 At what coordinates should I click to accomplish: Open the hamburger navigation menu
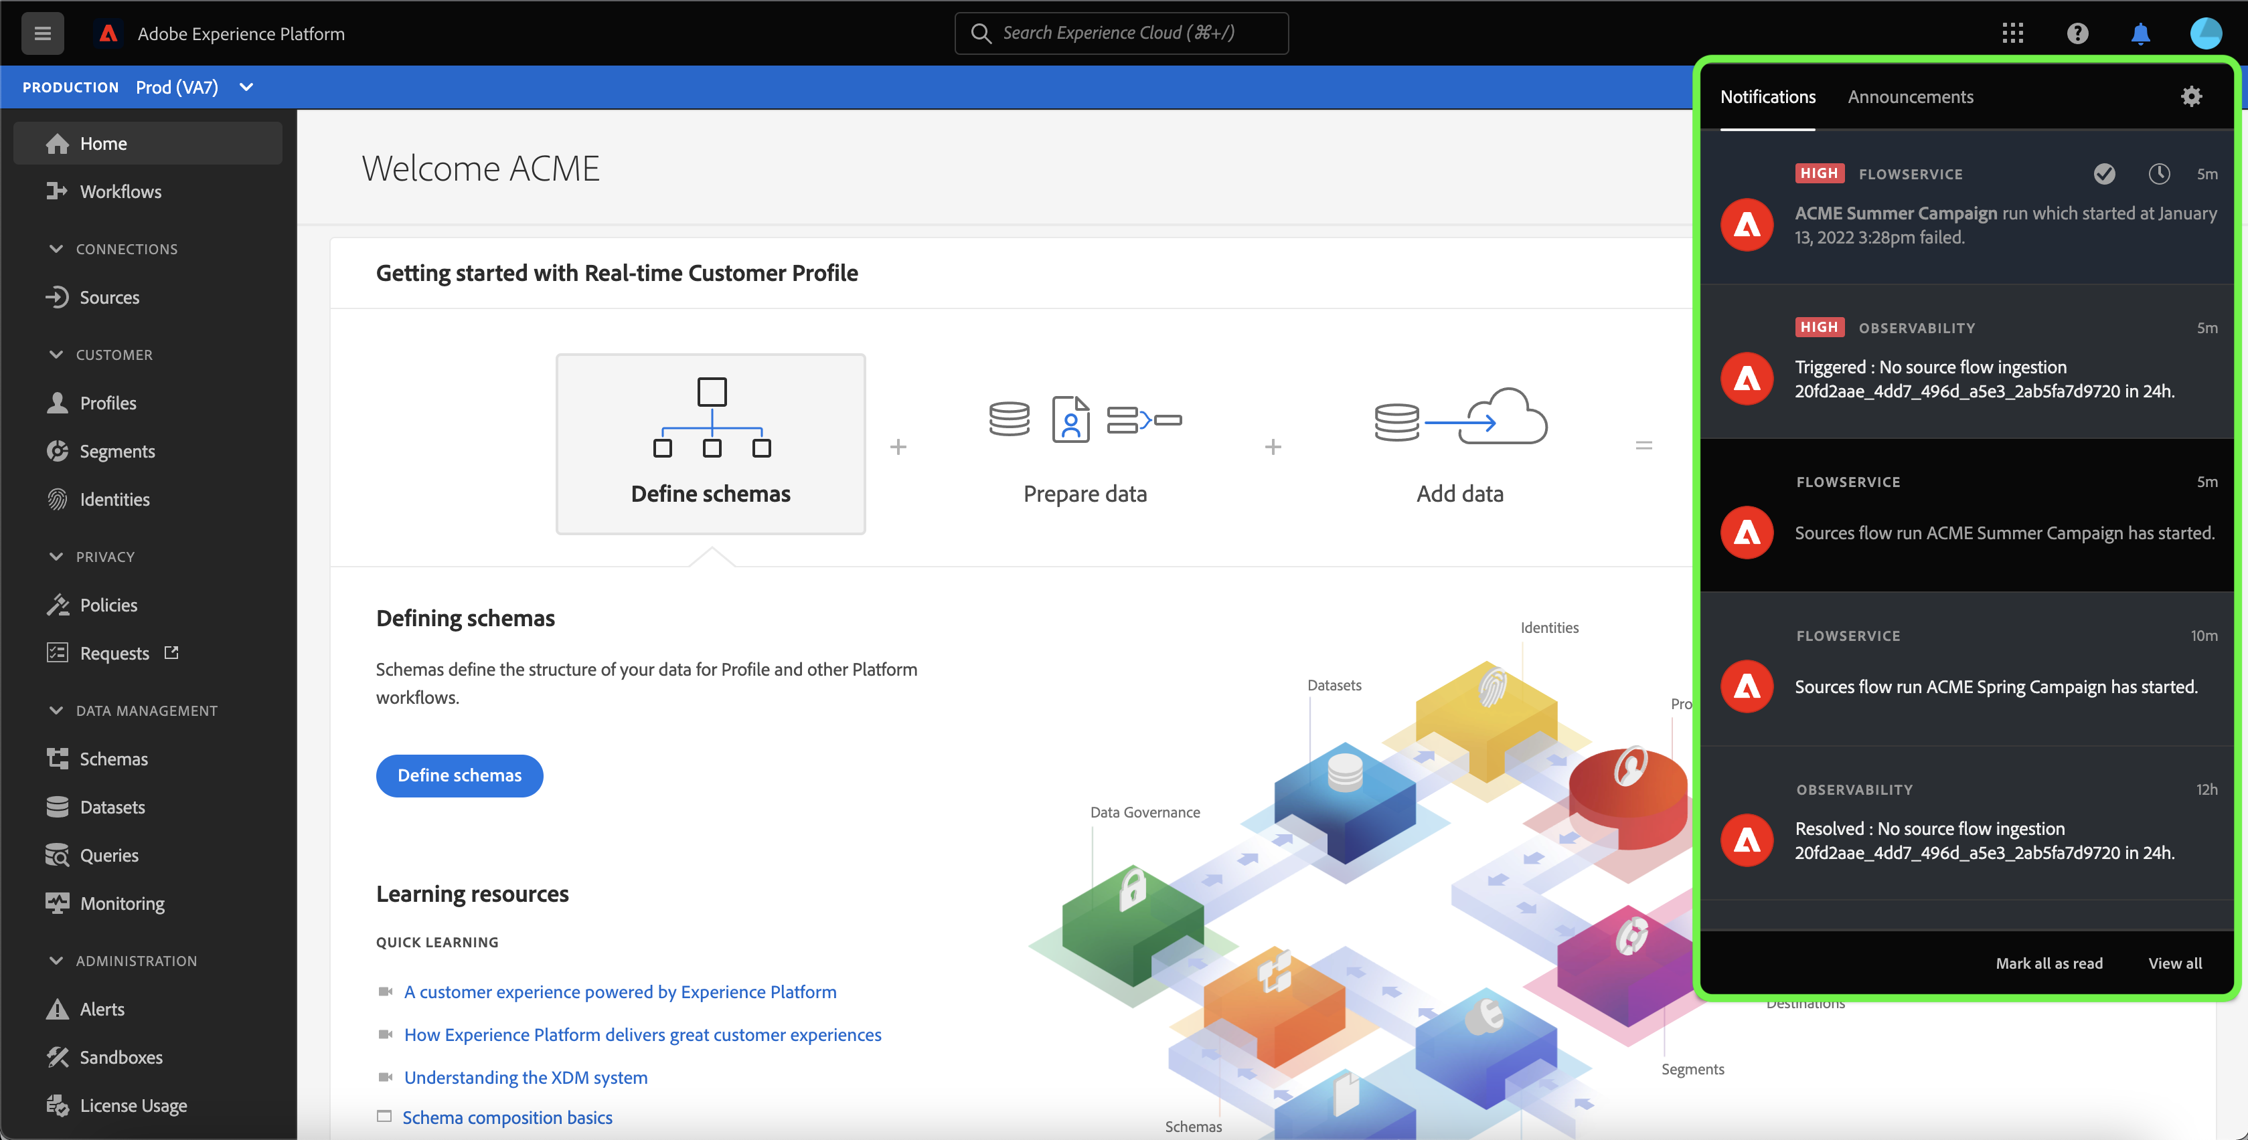click(x=42, y=33)
